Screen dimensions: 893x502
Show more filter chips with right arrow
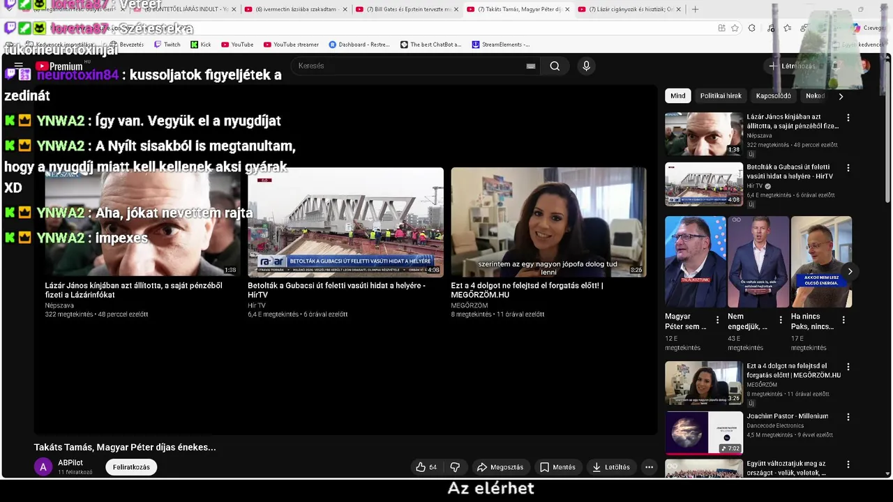point(841,96)
